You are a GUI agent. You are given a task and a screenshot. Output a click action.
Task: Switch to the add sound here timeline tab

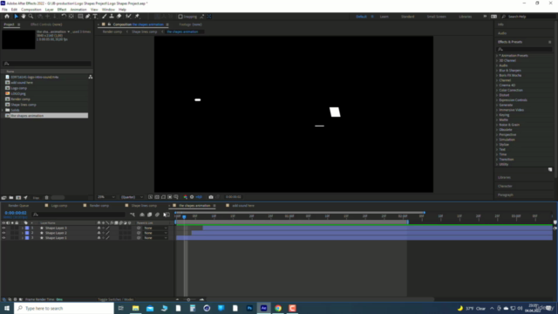[243, 206]
